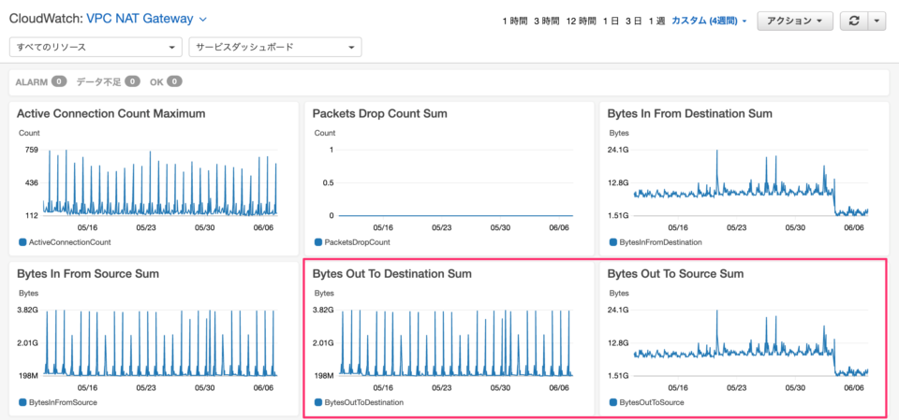
Task: Click the Bytes Out To Source line graph
Action: click(x=751, y=342)
